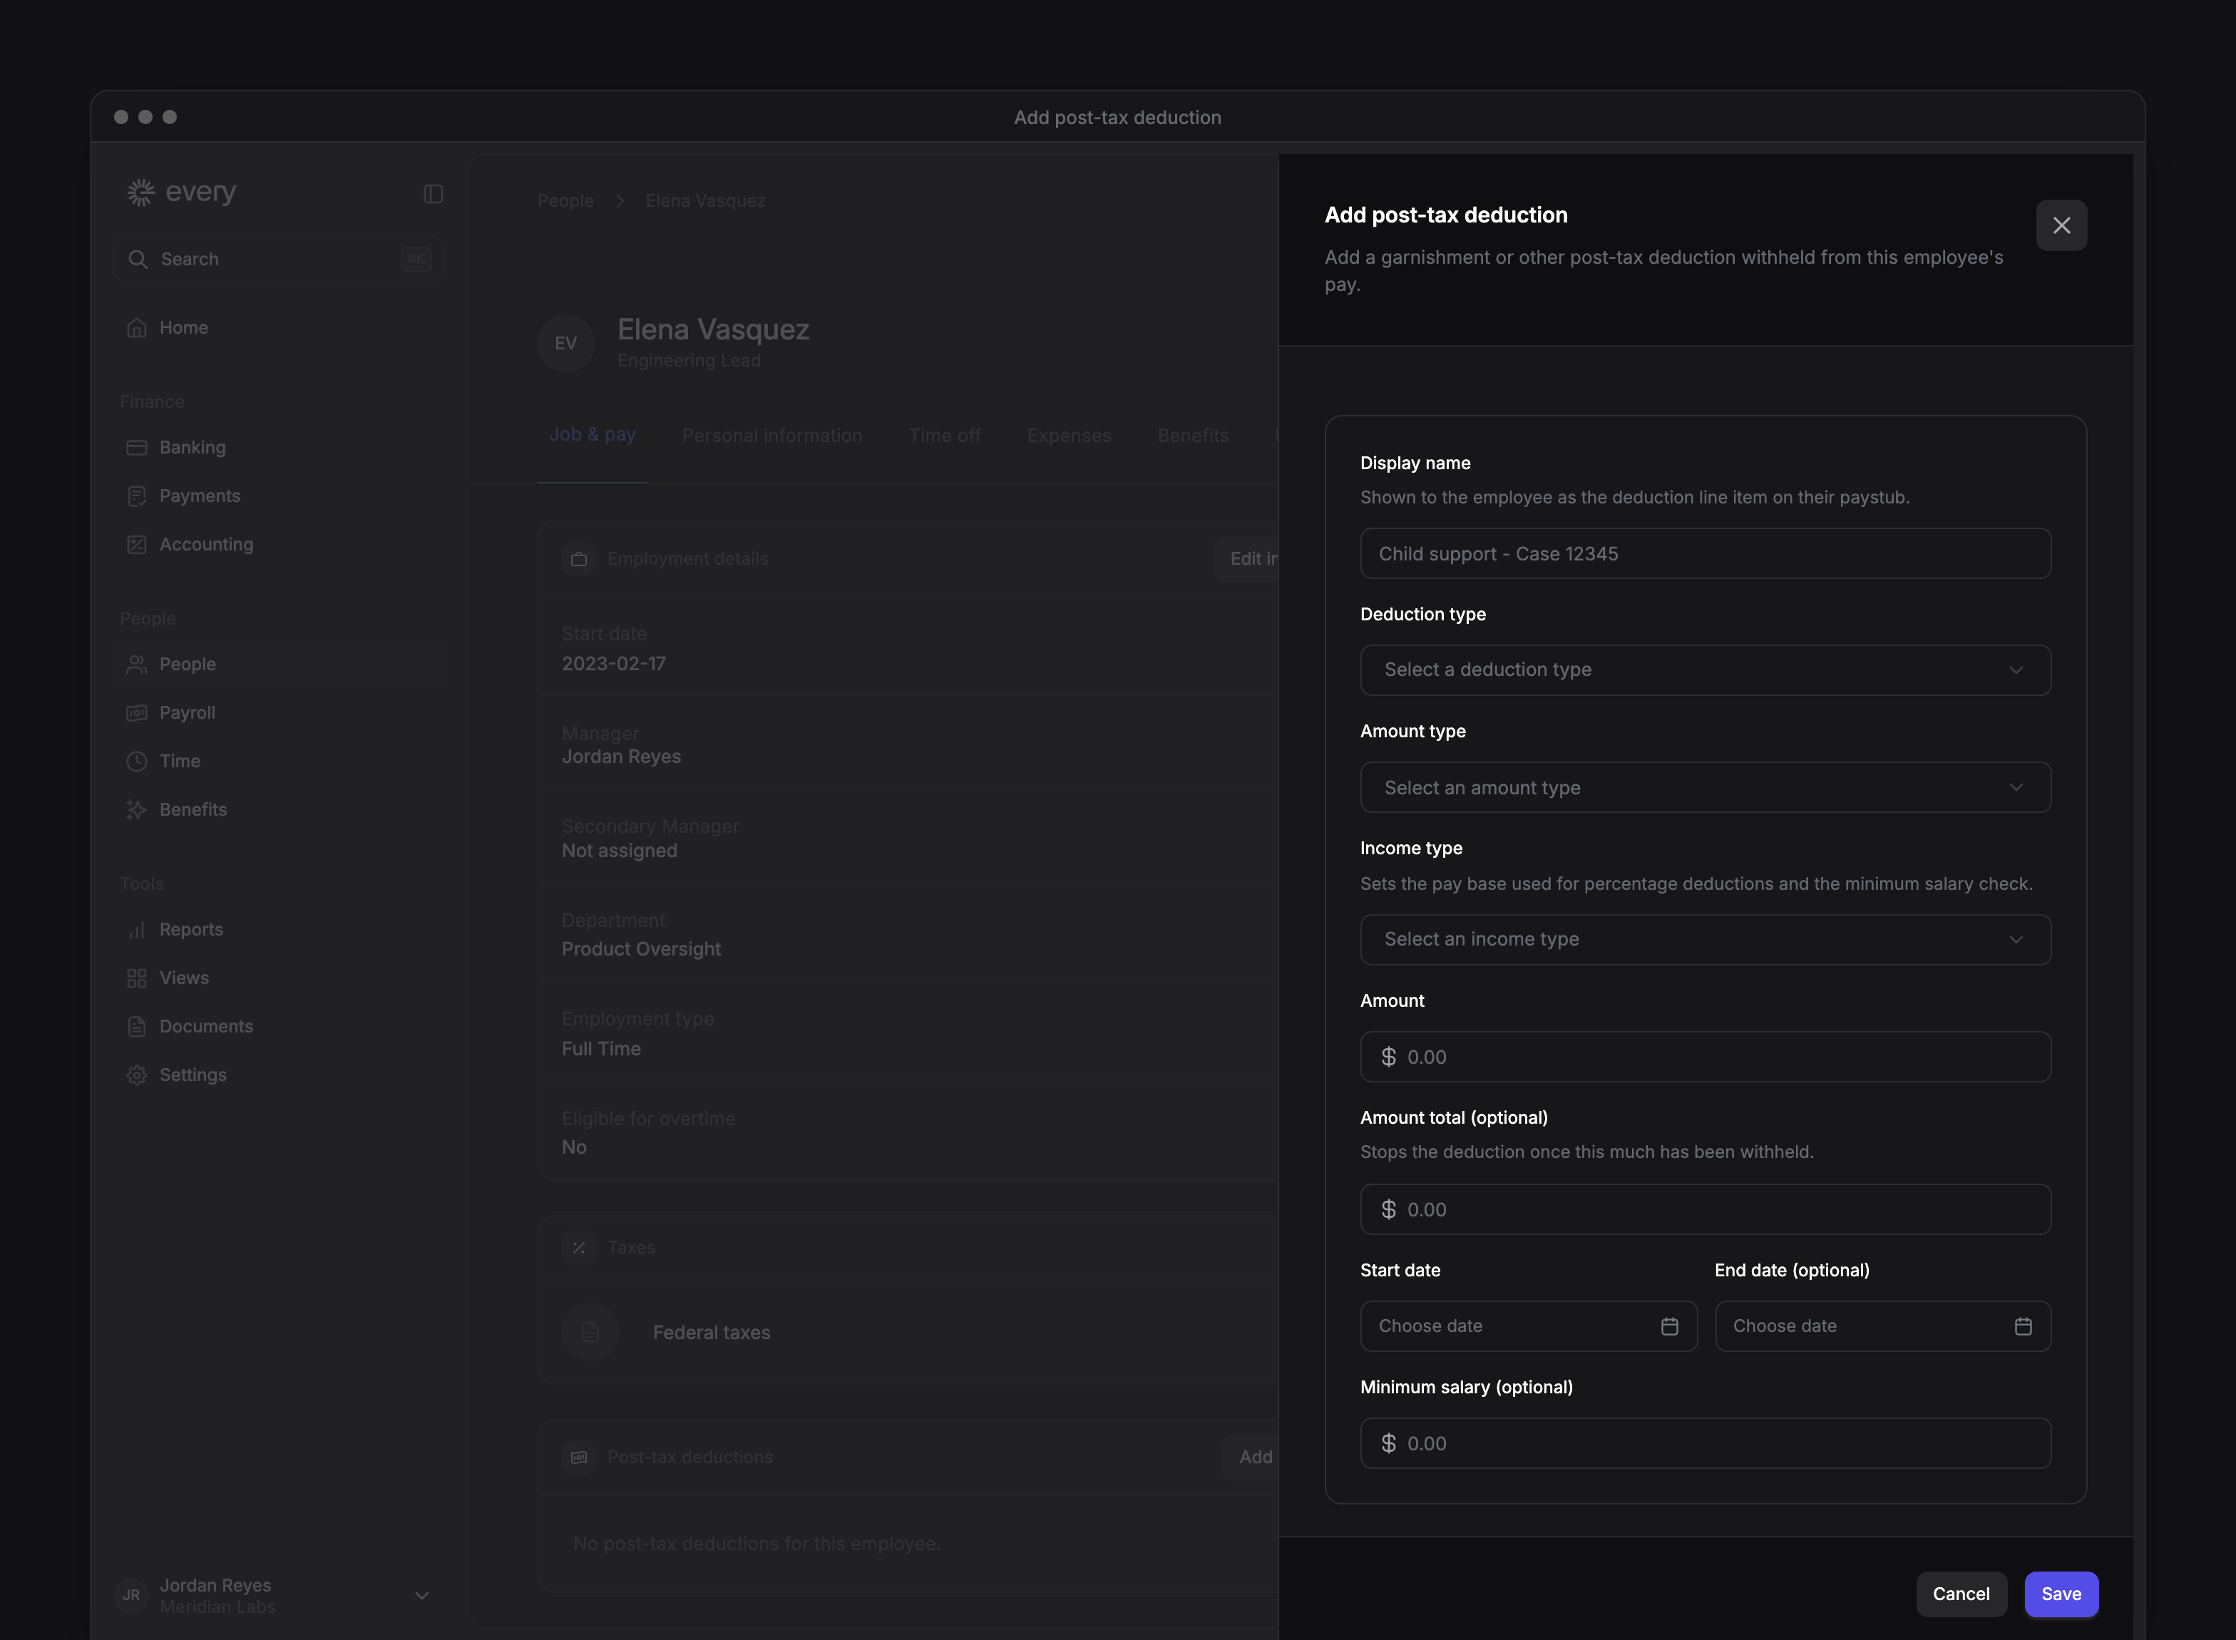Select People in the sidebar

pyautogui.click(x=279, y=664)
